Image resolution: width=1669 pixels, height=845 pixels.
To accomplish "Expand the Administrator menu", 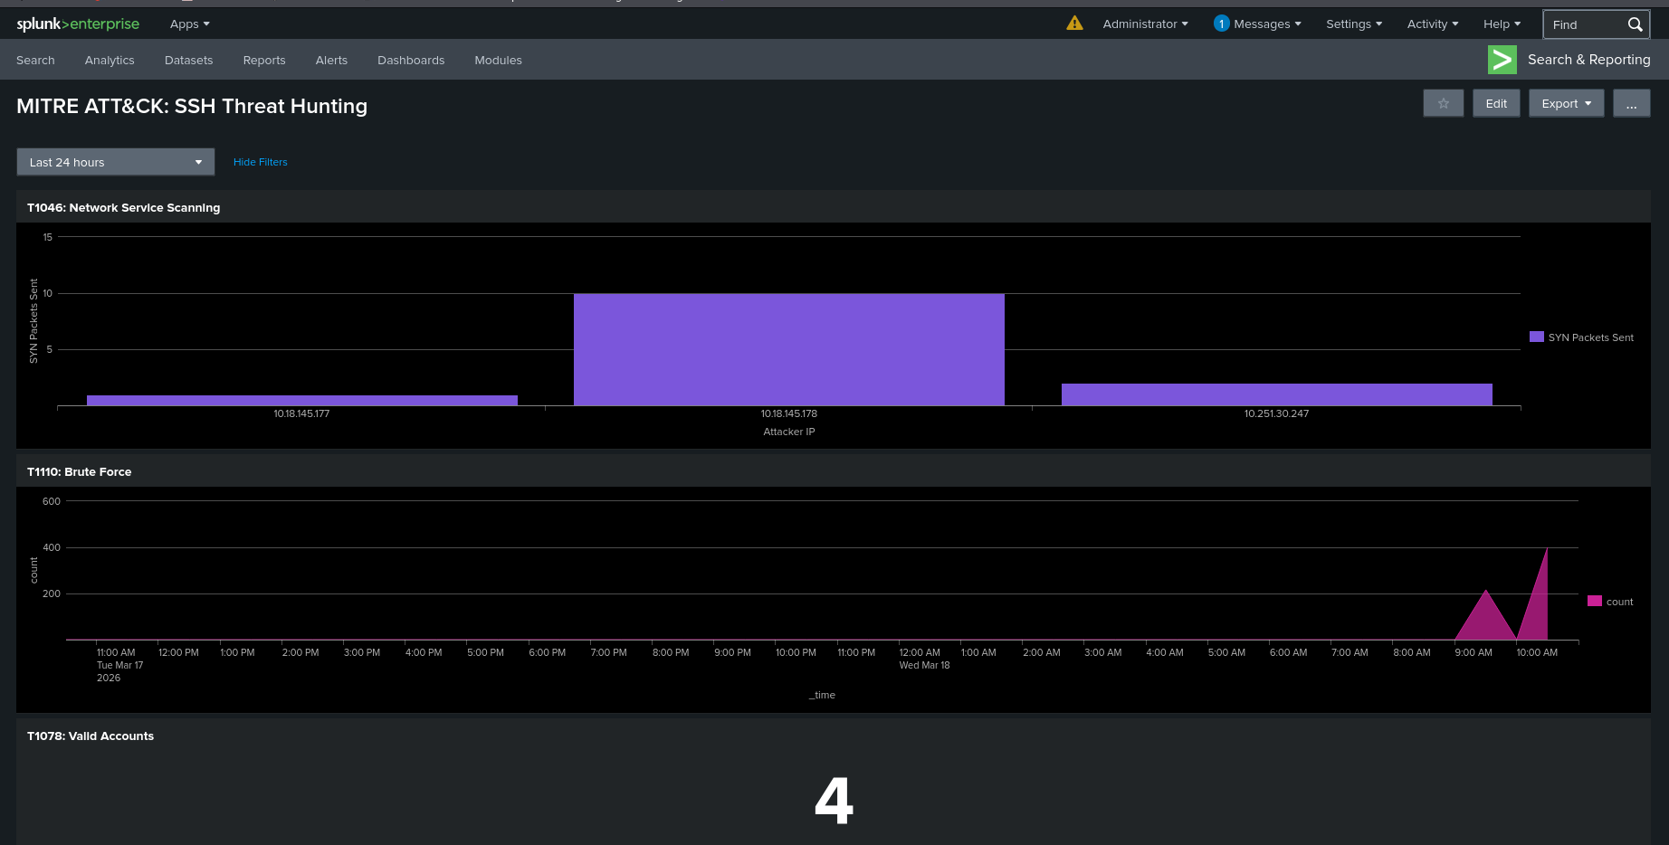I will (x=1145, y=24).
